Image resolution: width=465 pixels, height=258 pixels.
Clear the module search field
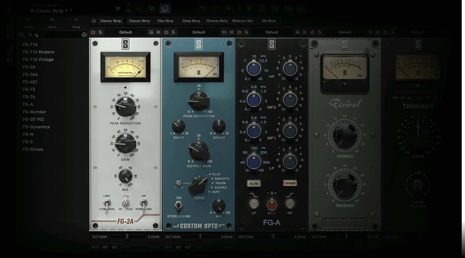[x=84, y=35]
